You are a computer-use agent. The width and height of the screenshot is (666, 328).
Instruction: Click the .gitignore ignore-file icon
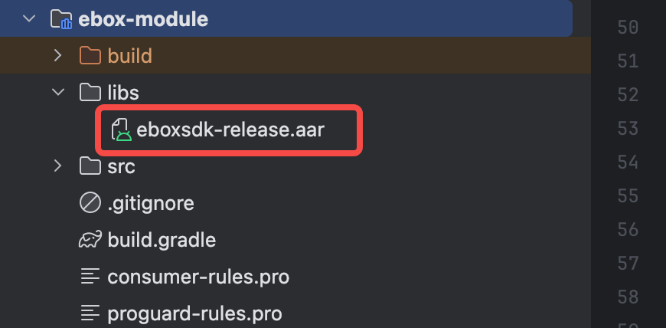[90, 203]
